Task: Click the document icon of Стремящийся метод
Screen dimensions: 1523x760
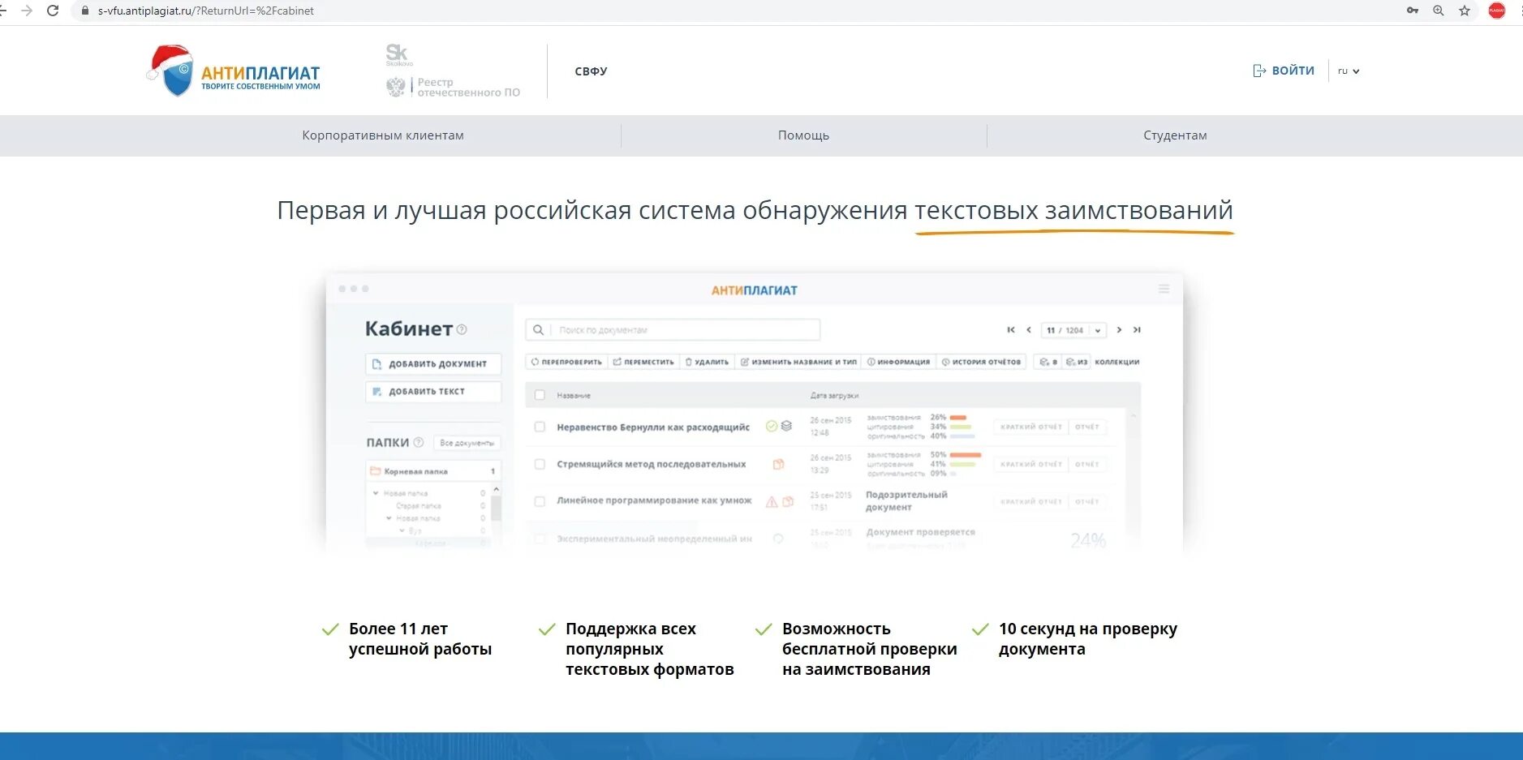Action: tap(778, 464)
